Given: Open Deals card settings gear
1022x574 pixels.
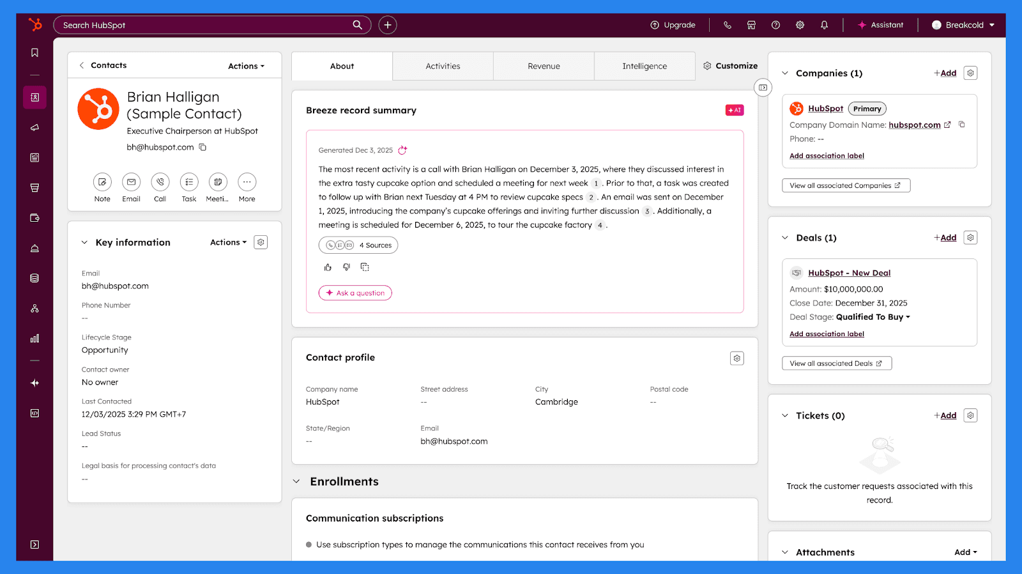Looking at the screenshot, I should pyautogui.click(x=970, y=238).
